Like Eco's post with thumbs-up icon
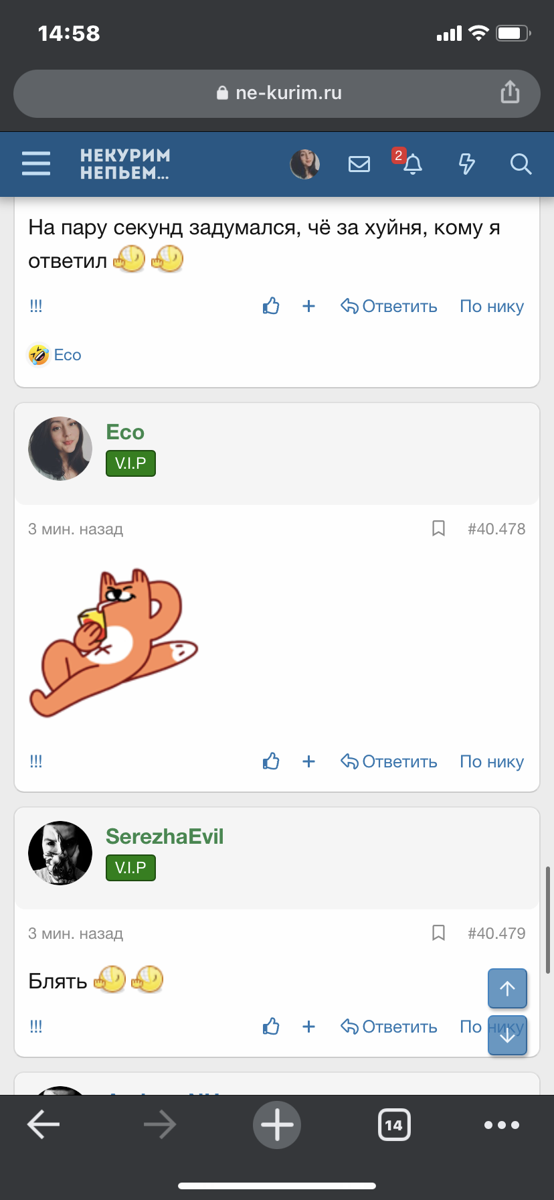The image size is (554, 1200). coord(271,761)
